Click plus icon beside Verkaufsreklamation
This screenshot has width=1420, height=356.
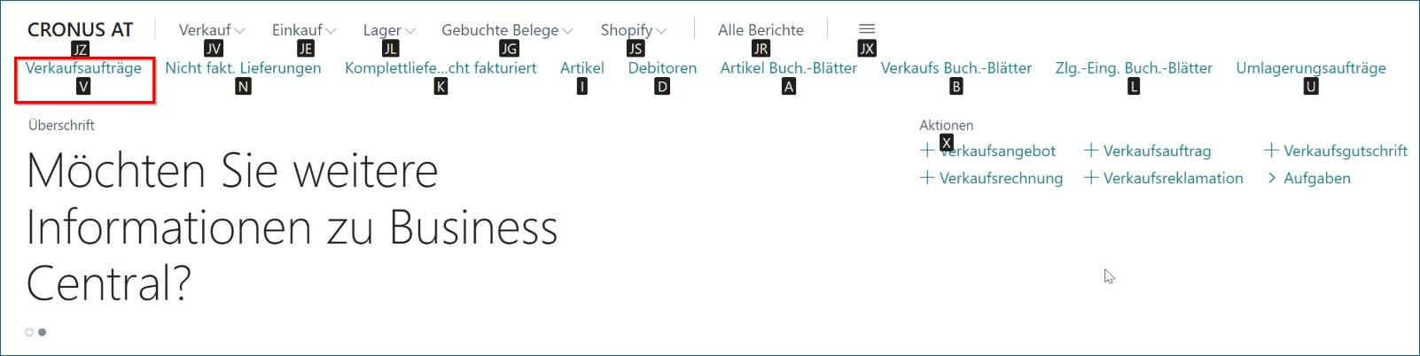tap(1091, 178)
